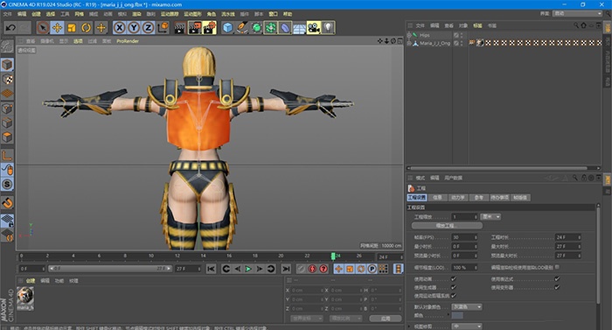Image resolution: width=612 pixels, height=330 pixels.
Task: Open the green subdivision generator icon
Action: 256,28
